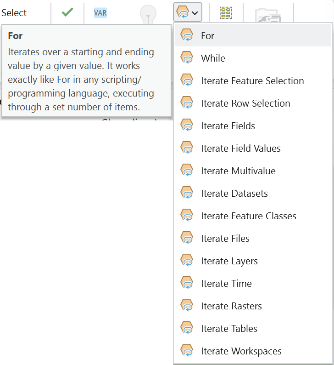Click icon beside Iterate Row Selection
The image size is (334, 365).
pyautogui.click(x=187, y=103)
